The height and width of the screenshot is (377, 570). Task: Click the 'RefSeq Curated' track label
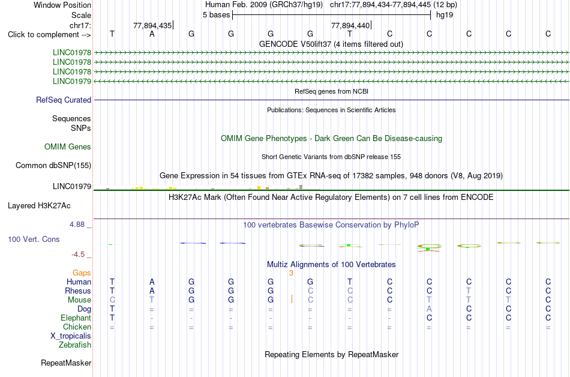[x=63, y=100]
